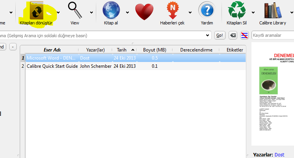Viewport: 294px width, 158px height.
Task: Focus the Kayıtlı aramalar saved searches field
Action: (x=273, y=35)
